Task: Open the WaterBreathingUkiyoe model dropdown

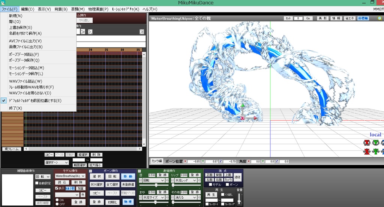Action: (x=70, y=176)
